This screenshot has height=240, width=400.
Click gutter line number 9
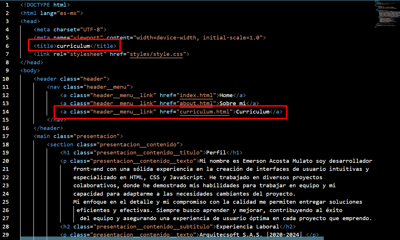tap(7, 70)
